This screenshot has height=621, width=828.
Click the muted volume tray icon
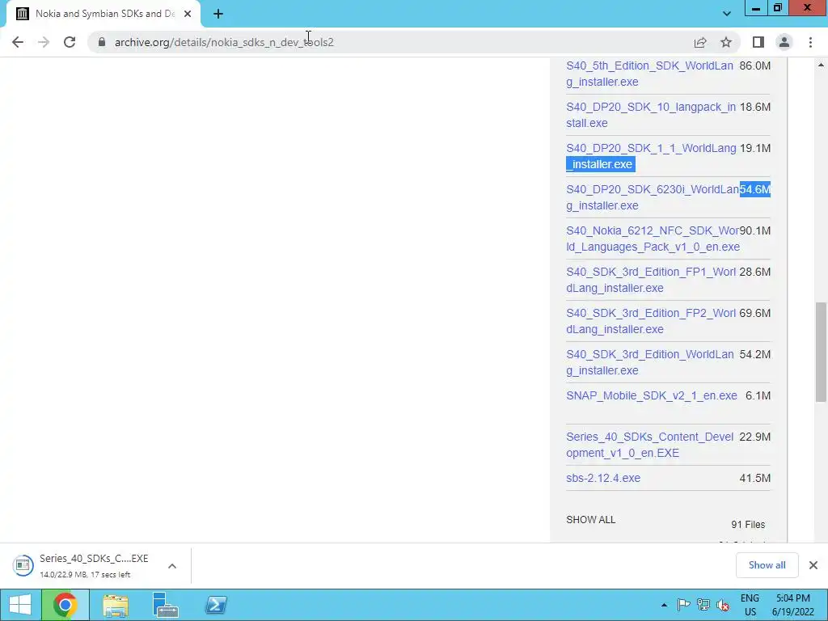pos(723,605)
